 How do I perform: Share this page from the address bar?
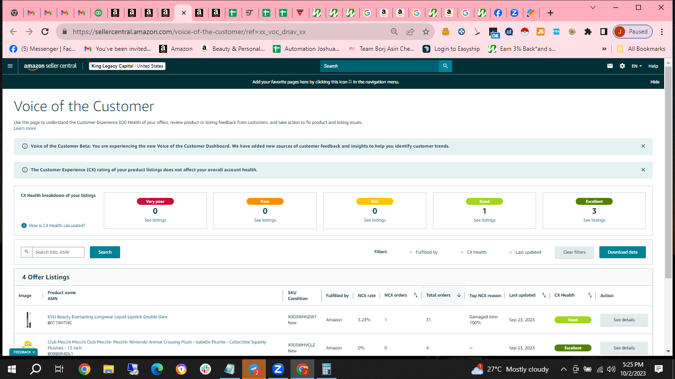pyautogui.click(x=410, y=32)
